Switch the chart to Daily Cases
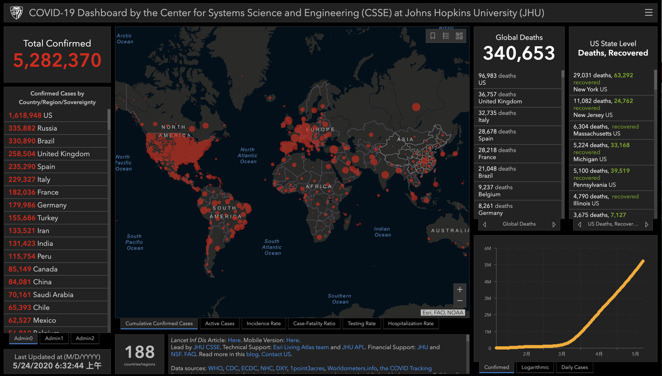The image size is (662, 376). coord(574,367)
